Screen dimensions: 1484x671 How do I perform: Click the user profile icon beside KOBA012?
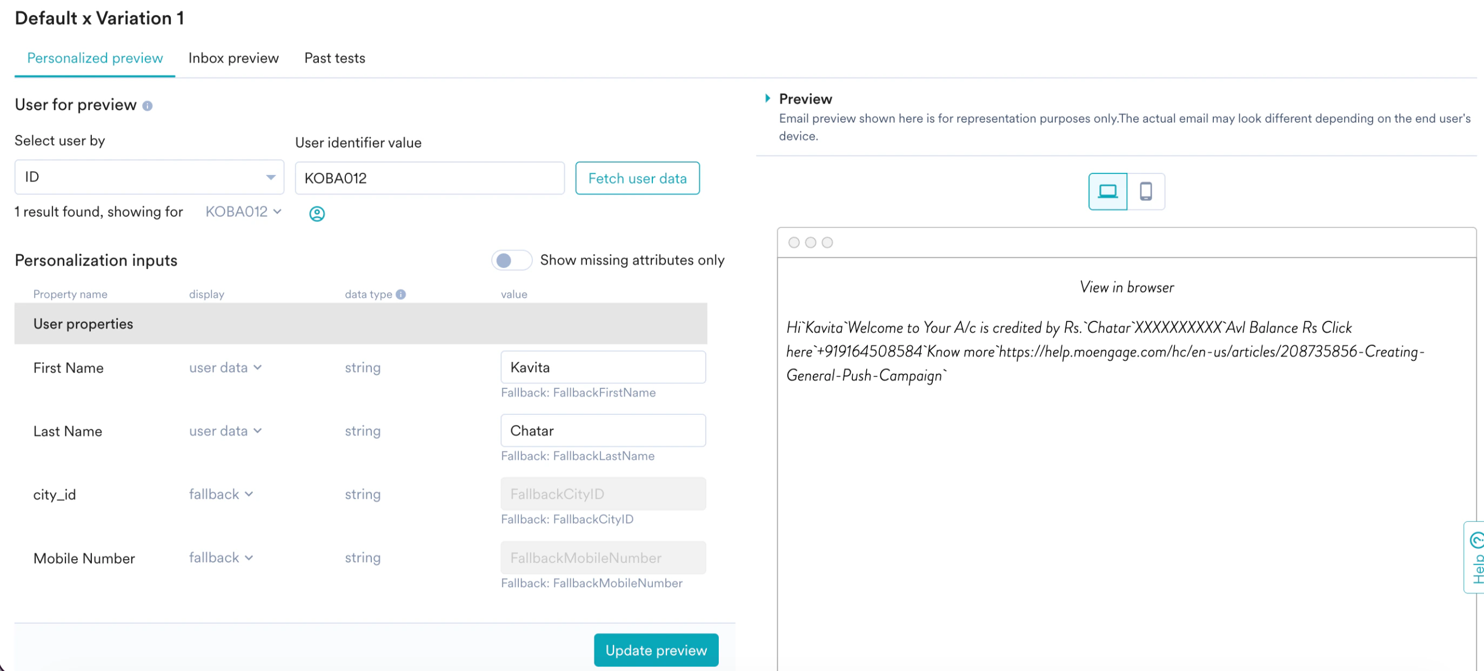pyautogui.click(x=317, y=214)
